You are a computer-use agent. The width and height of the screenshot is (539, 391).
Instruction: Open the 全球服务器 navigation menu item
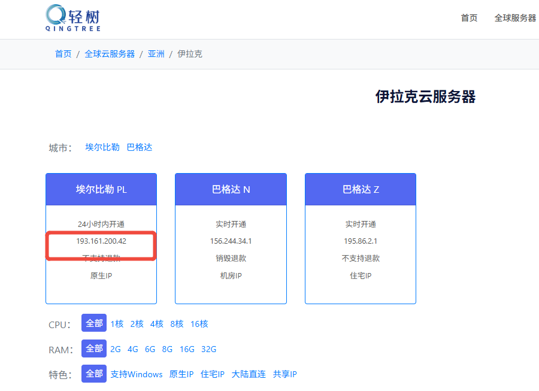[x=515, y=18]
